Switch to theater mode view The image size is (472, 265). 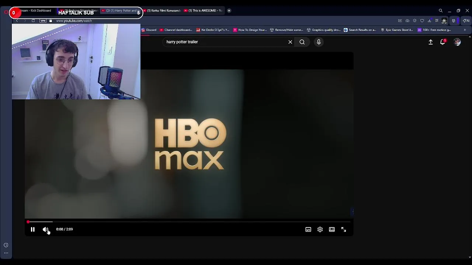[332, 229]
